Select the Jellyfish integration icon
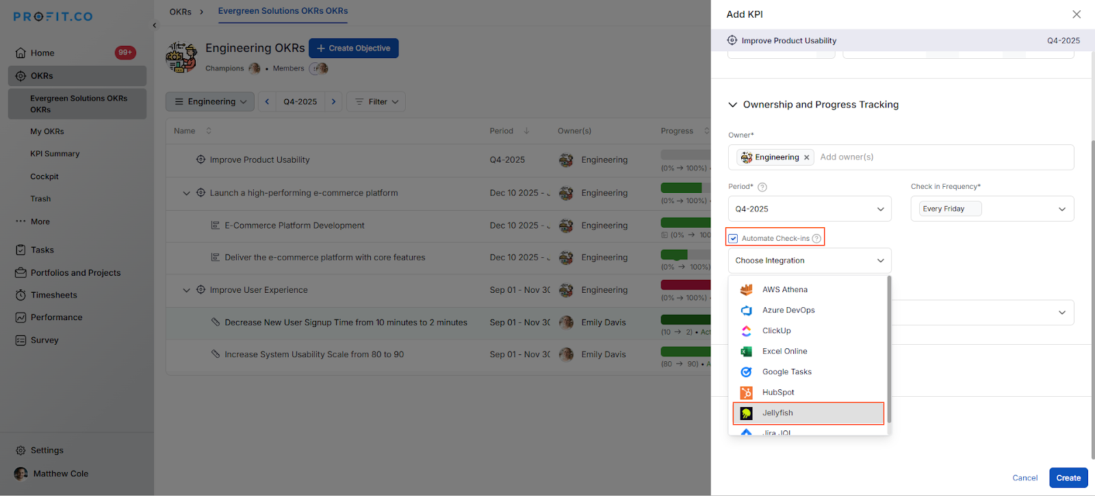Image resolution: width=1095 pixels, height=496 pixels. click(747, 413)
